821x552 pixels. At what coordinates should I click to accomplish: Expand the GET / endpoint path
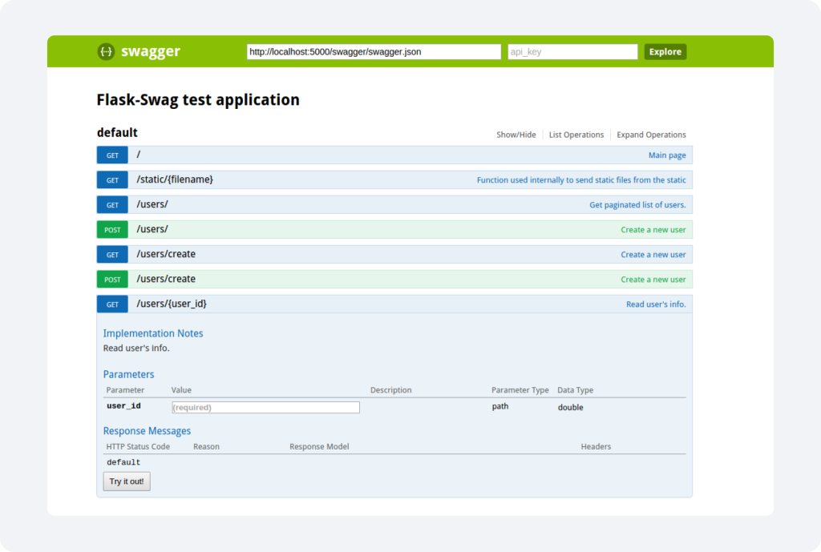pyautogui.click(x=139, y=155)
